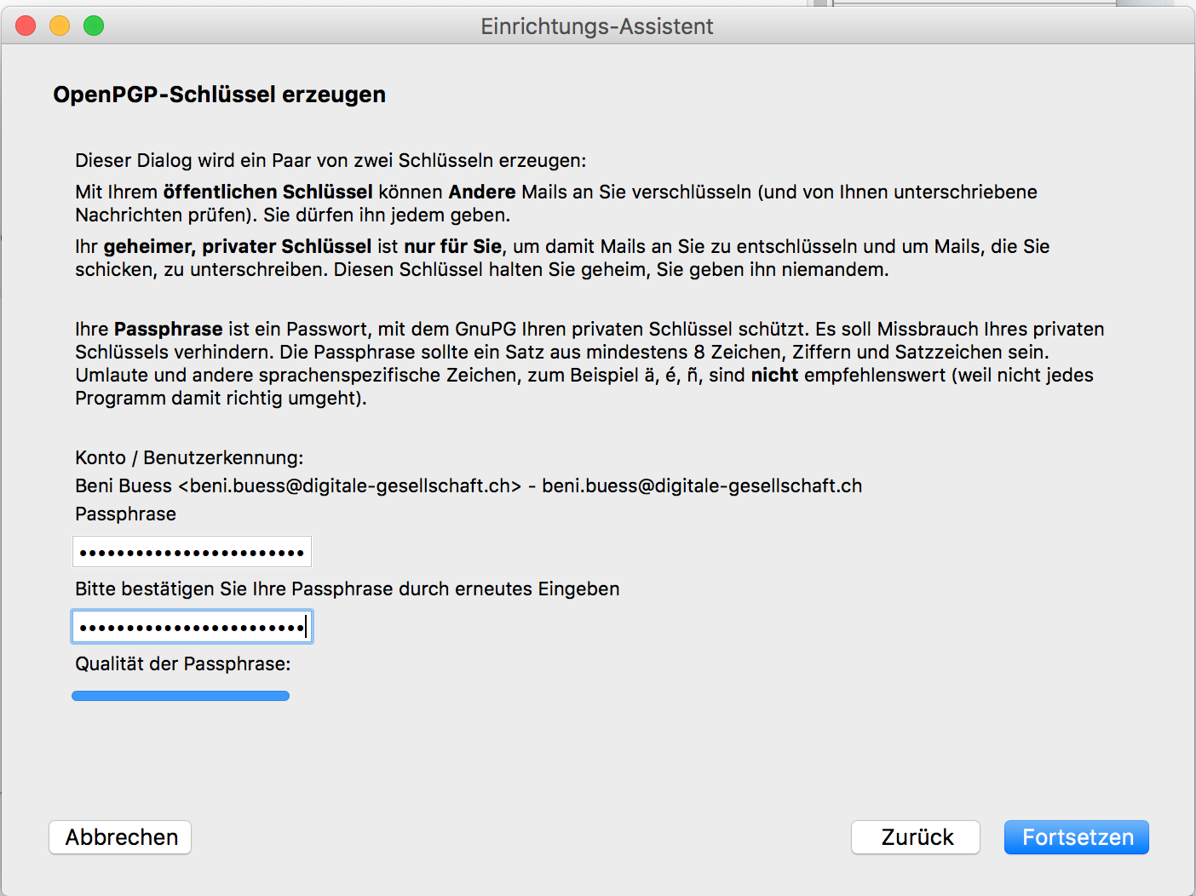Click the bold word nicht in the passphrase hint

click(774, 375)
